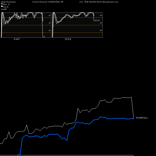Select the 'Slow D' legend label
The image size is (156, 156).
(6, 4)
